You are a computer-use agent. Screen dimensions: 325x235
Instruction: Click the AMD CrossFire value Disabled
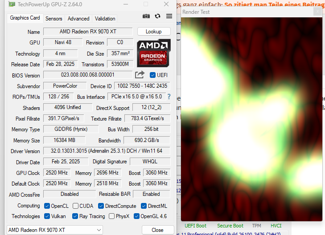coord(70,194)
